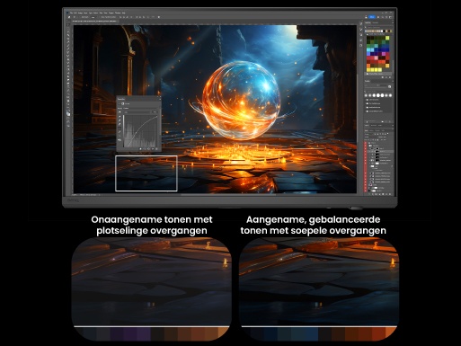Pick the black point eyedropper in Curves

tap(120, 116)
